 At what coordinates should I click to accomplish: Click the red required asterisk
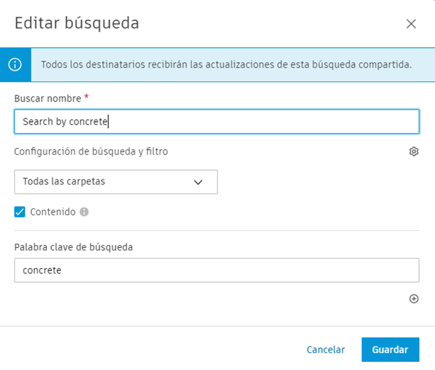tap(87, 98)
